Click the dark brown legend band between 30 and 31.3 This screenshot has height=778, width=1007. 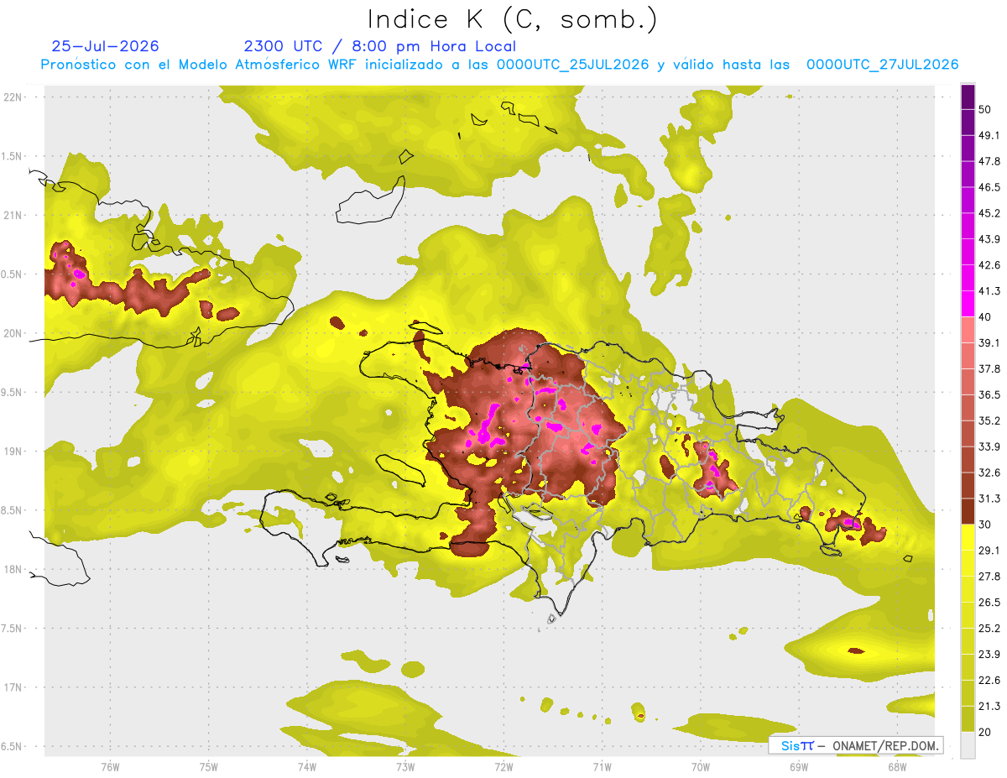pyautogui.click(x=968, y=511)
